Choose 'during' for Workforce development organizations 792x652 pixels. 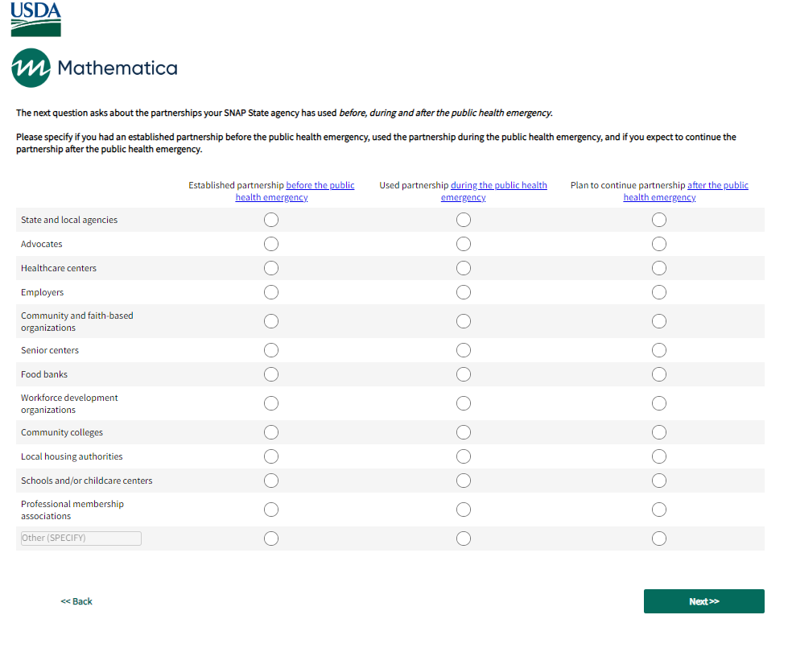(x=464, y=403)
